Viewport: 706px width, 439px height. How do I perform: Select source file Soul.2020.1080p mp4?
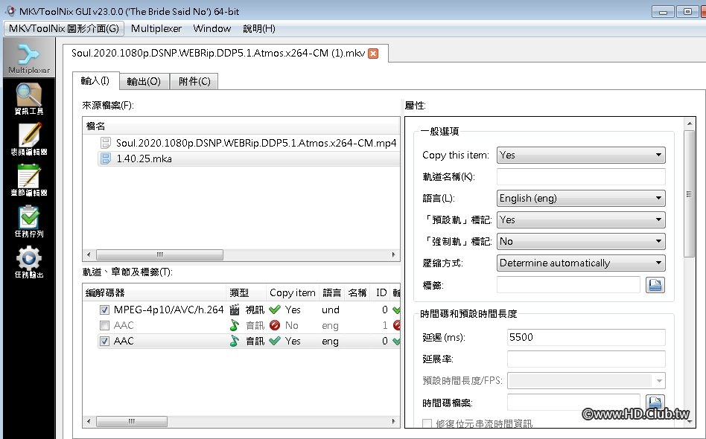[256, 143]
